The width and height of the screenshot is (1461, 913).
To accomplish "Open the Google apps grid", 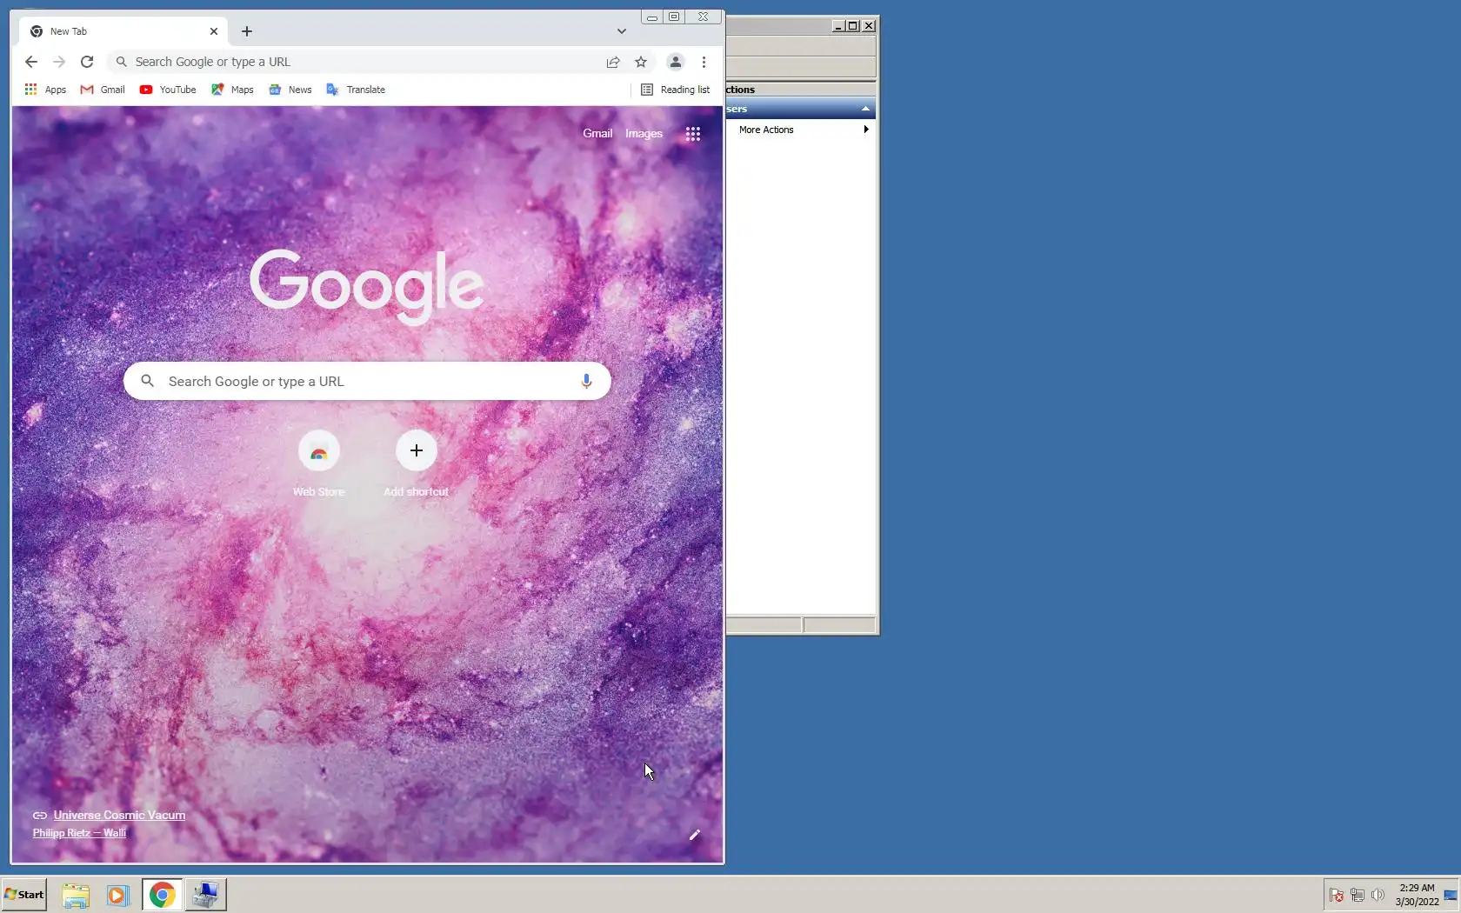I will [693, 134].
